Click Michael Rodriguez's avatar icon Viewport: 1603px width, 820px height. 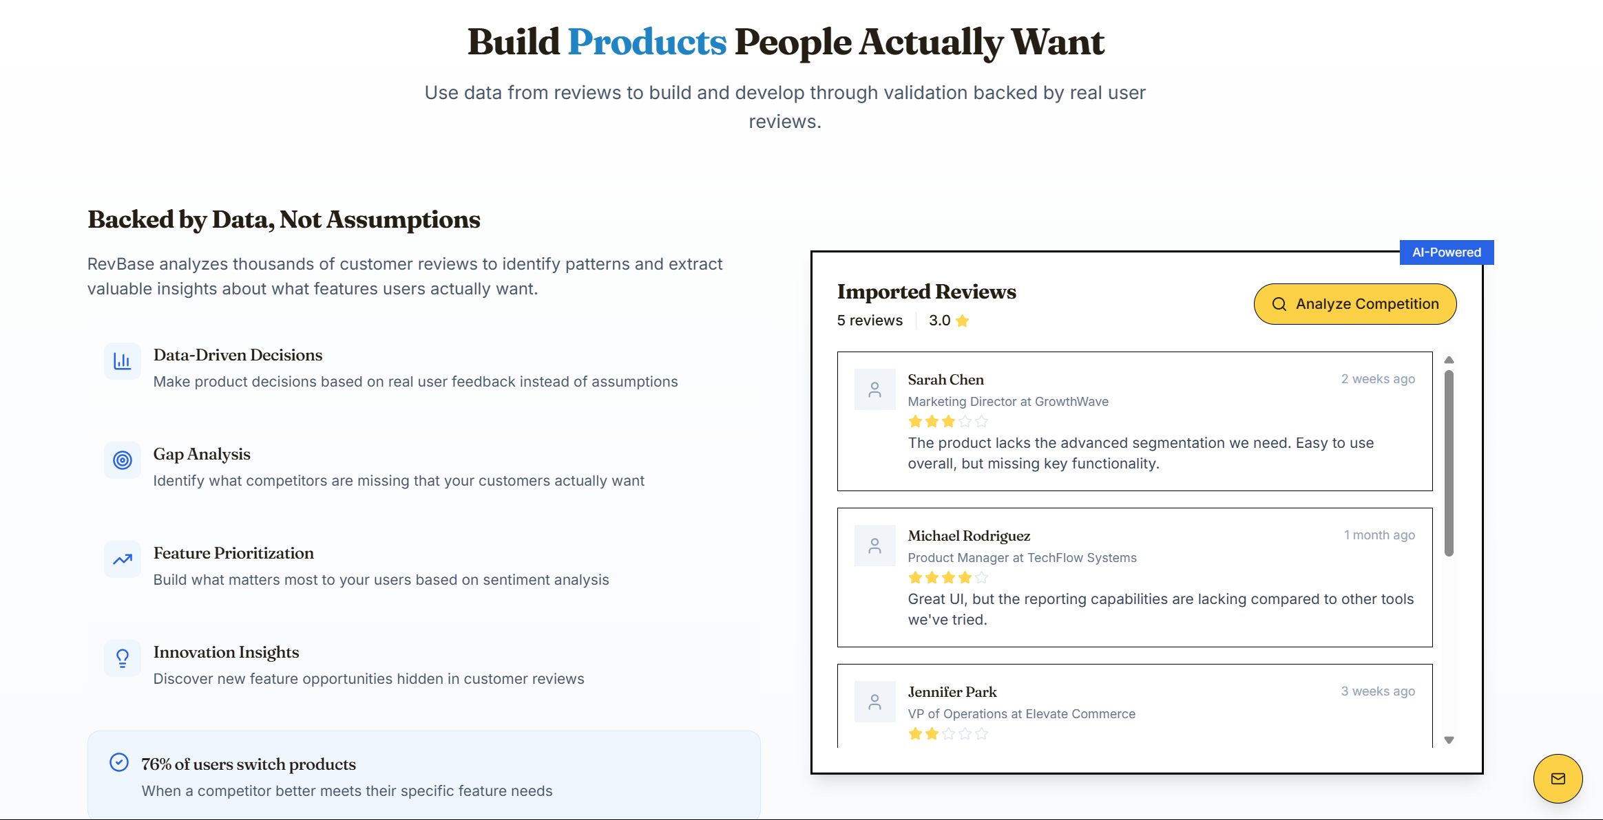[x=875, y=546]
